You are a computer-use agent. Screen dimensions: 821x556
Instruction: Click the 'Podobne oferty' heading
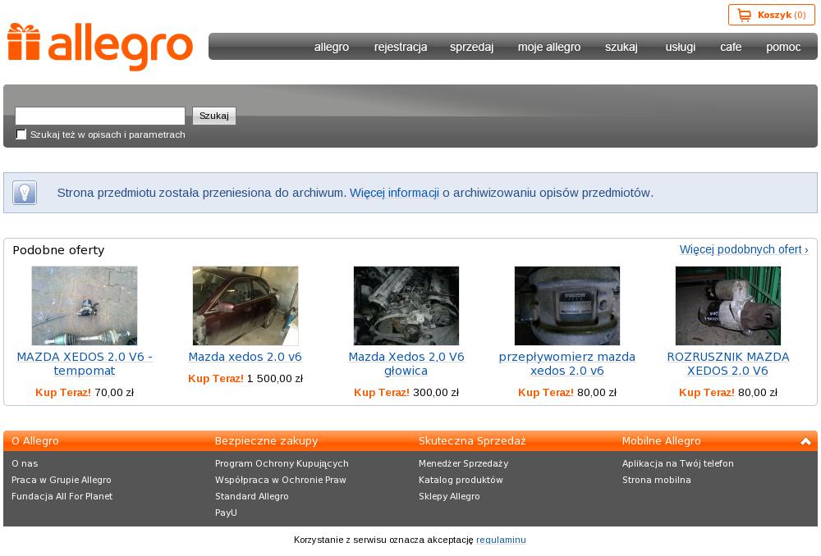pyautogui.click(x=58, y=250)
